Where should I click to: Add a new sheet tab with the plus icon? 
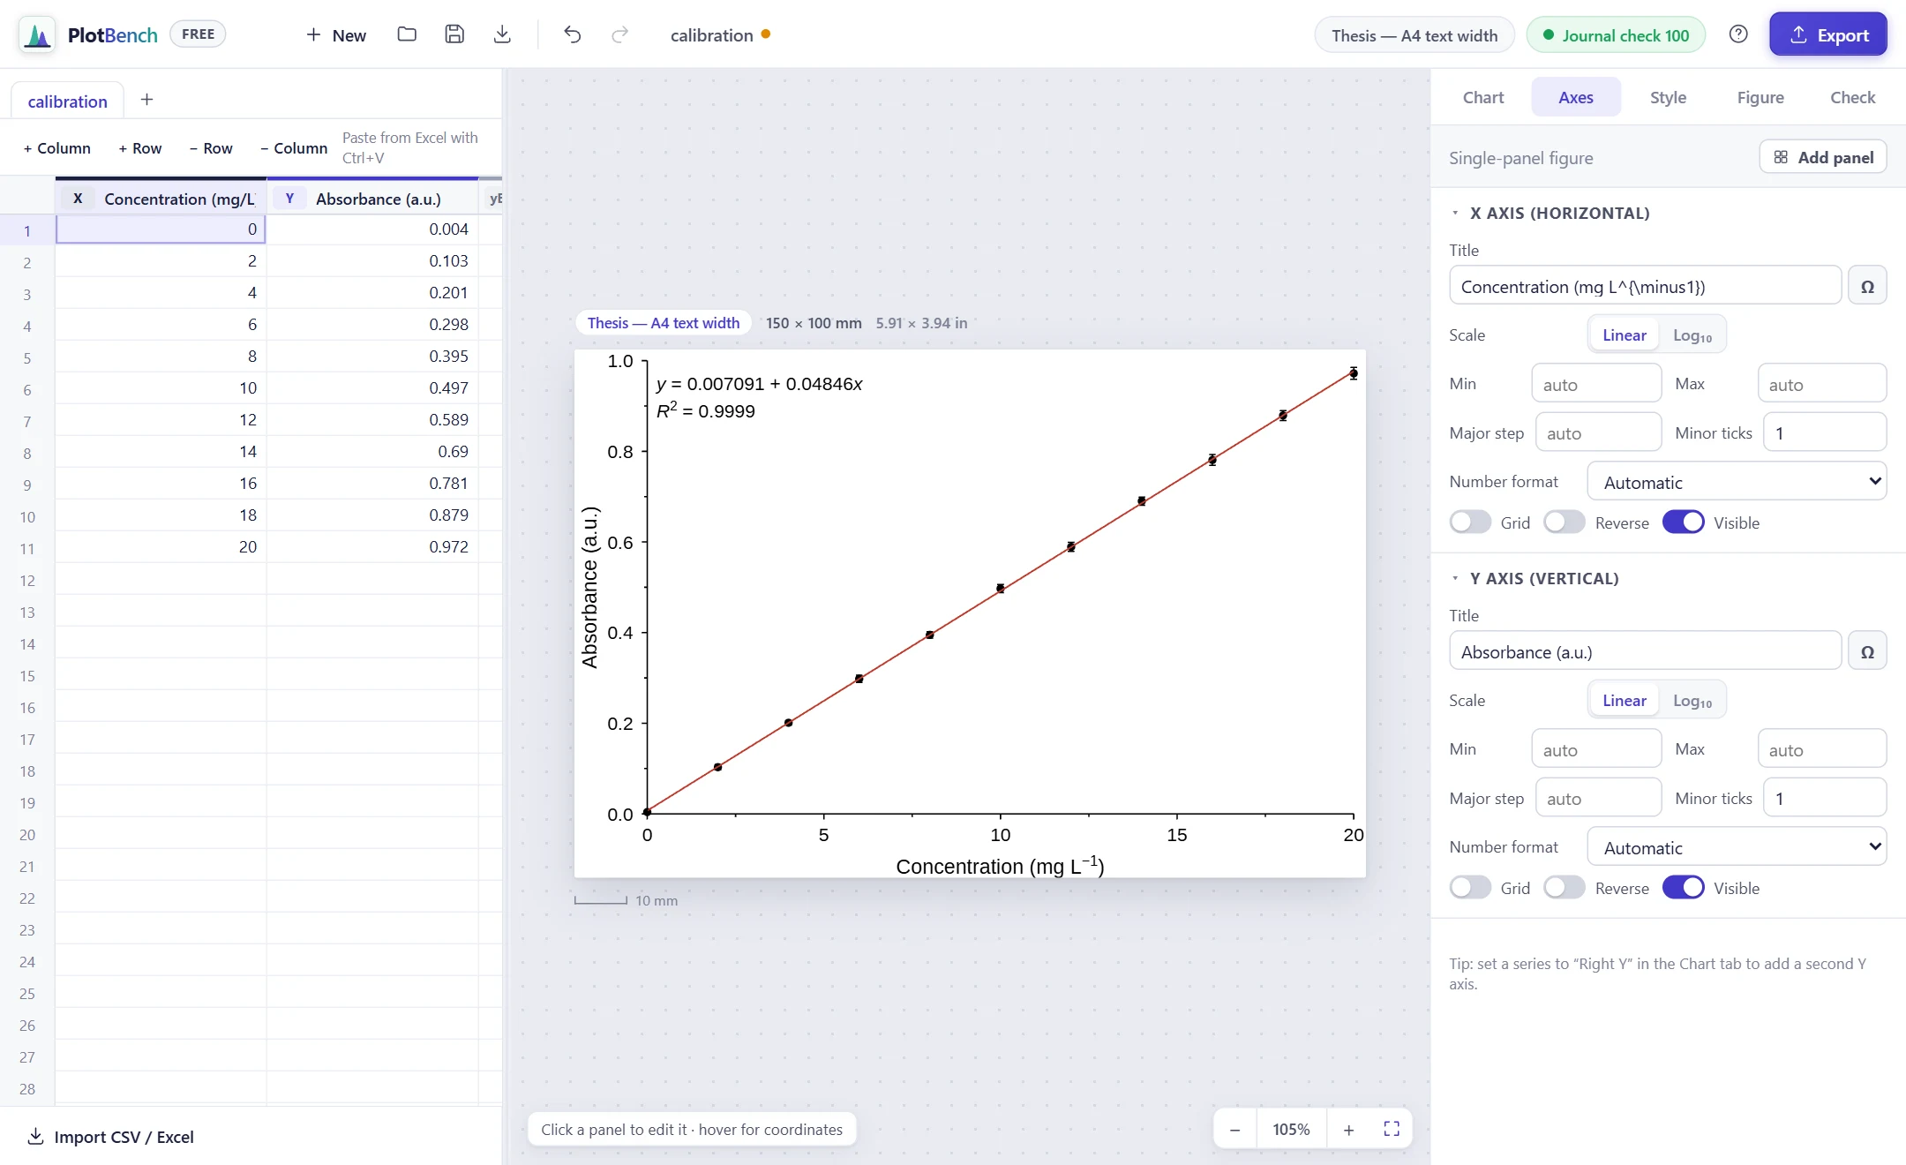146,100
